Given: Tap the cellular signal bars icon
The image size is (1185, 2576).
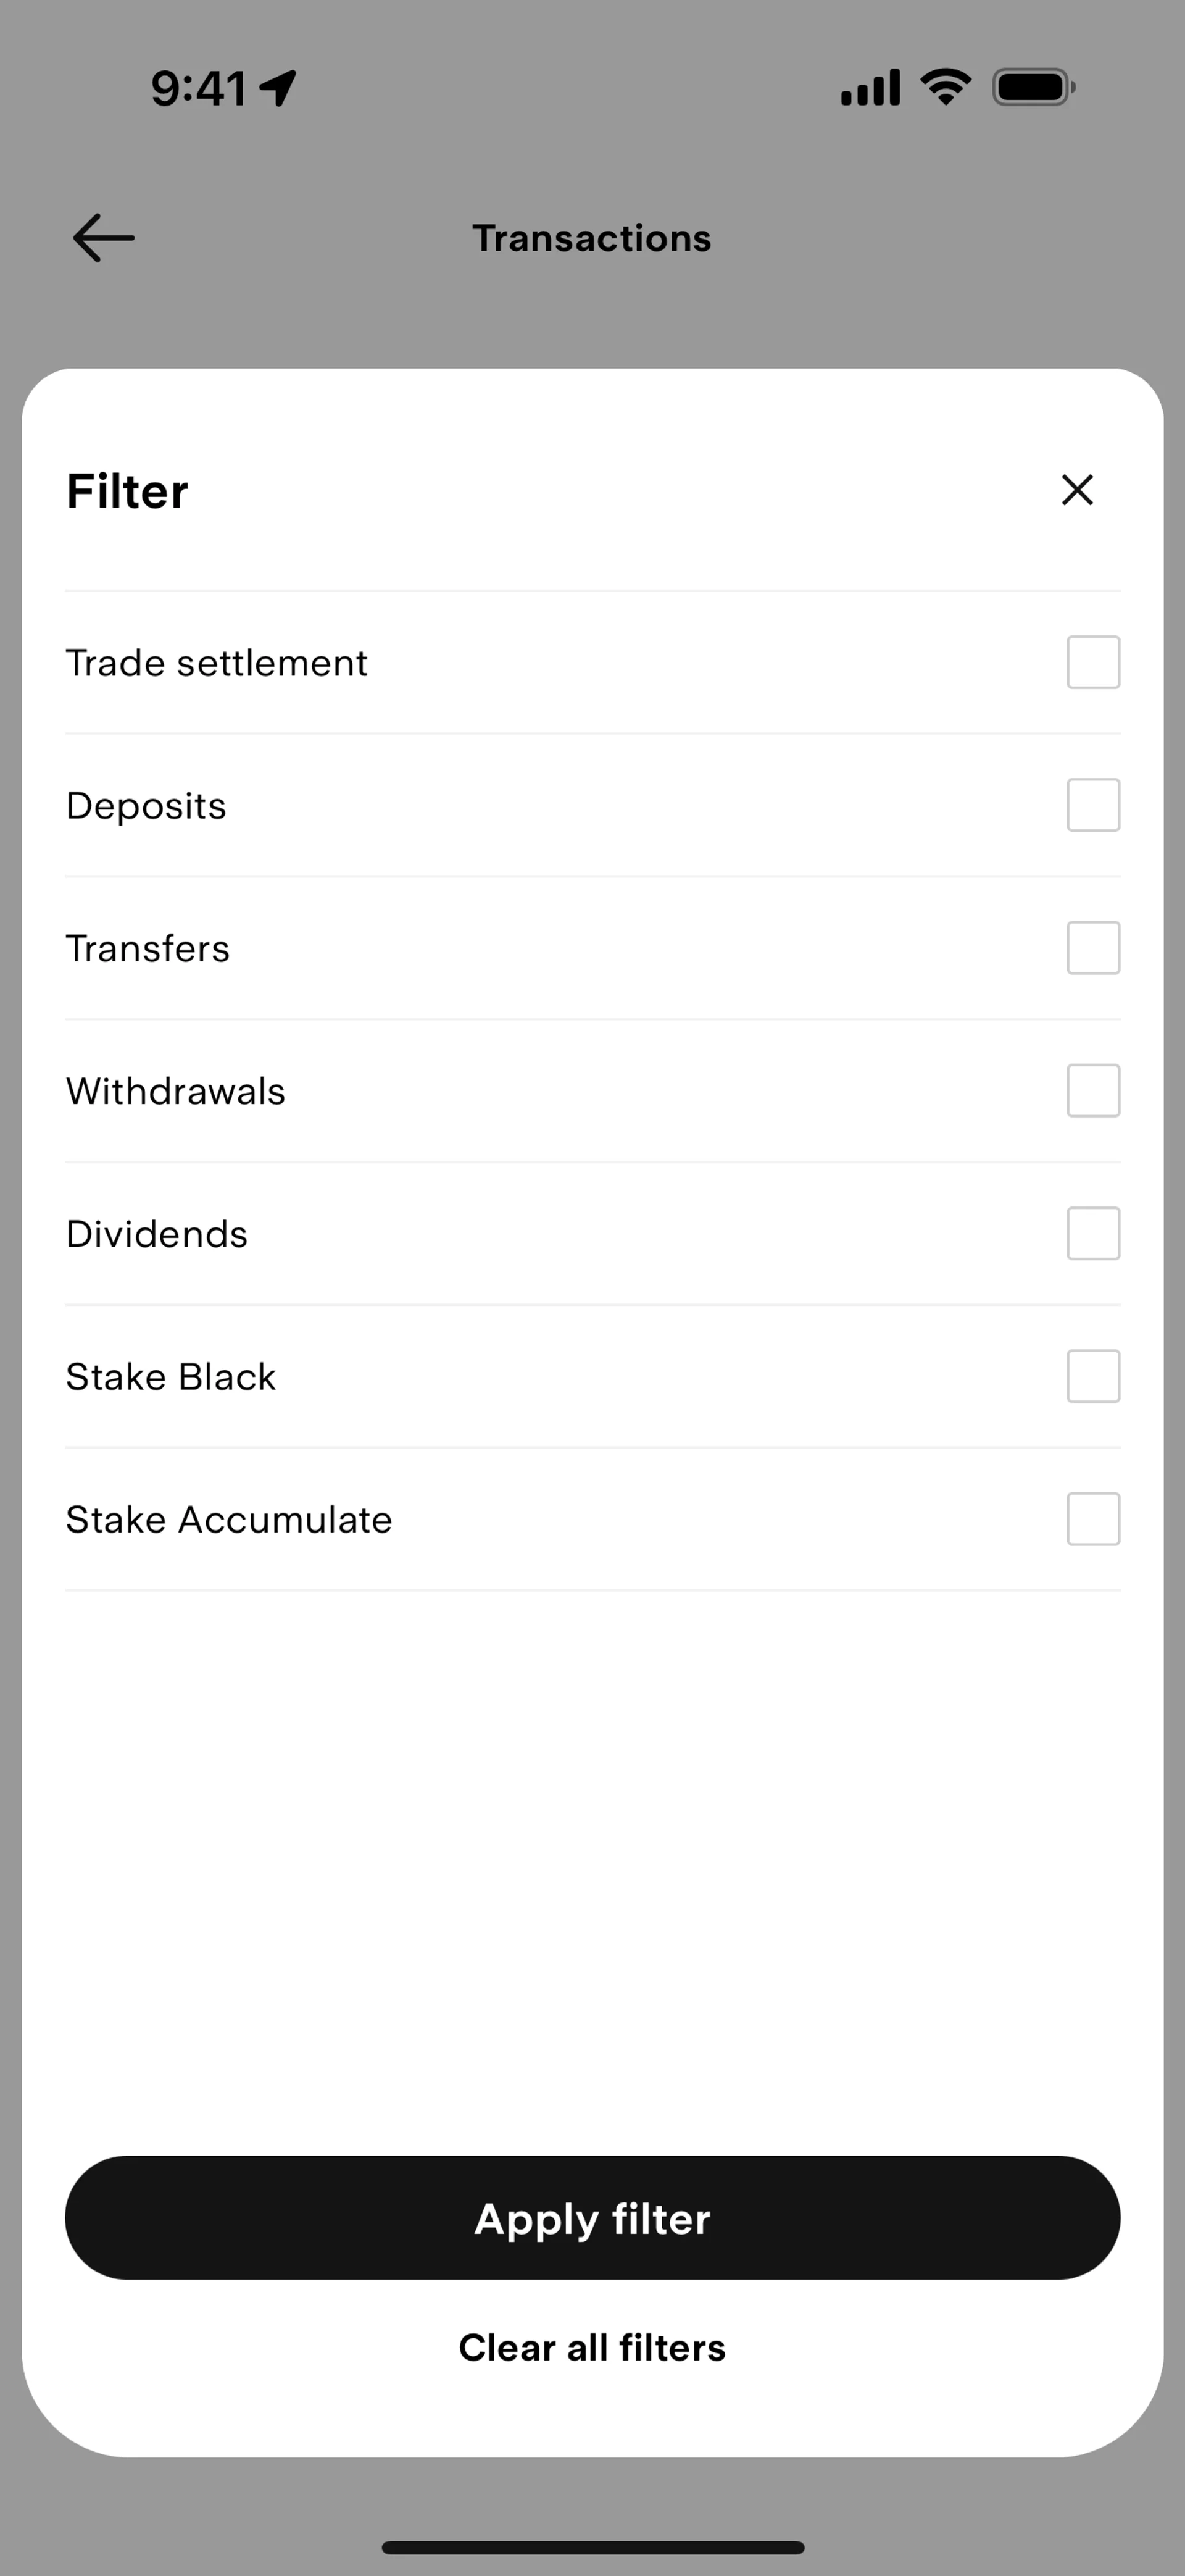Looking at the screenshot, I should coord(870,87).
